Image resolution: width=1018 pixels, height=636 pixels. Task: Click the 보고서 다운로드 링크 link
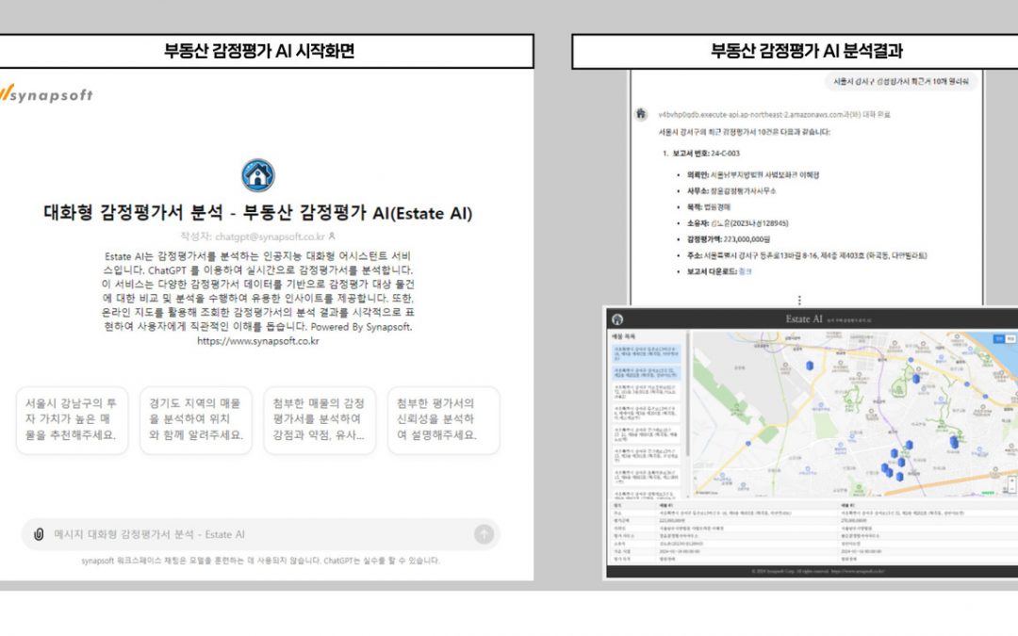click(745, 271)
